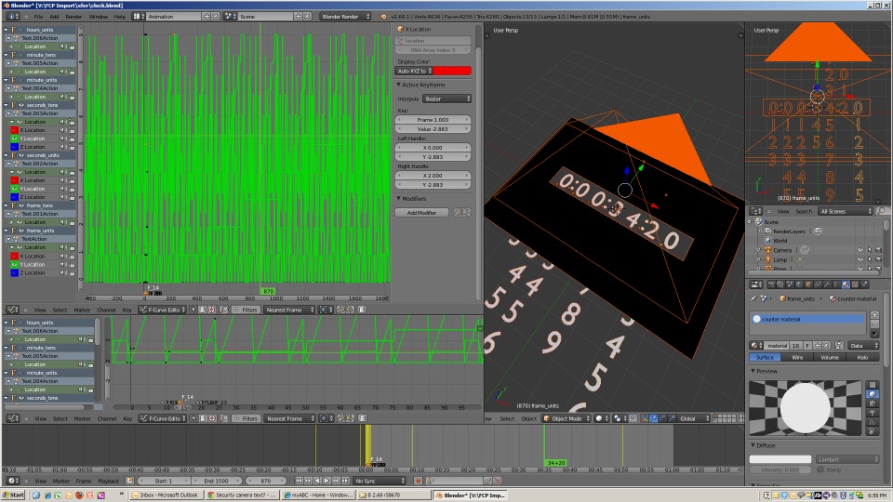The width and height of the screenshot is (893, 502).
Task: Click red Display Color swatch
Action: pyautogui.click(x=453, y=72)
